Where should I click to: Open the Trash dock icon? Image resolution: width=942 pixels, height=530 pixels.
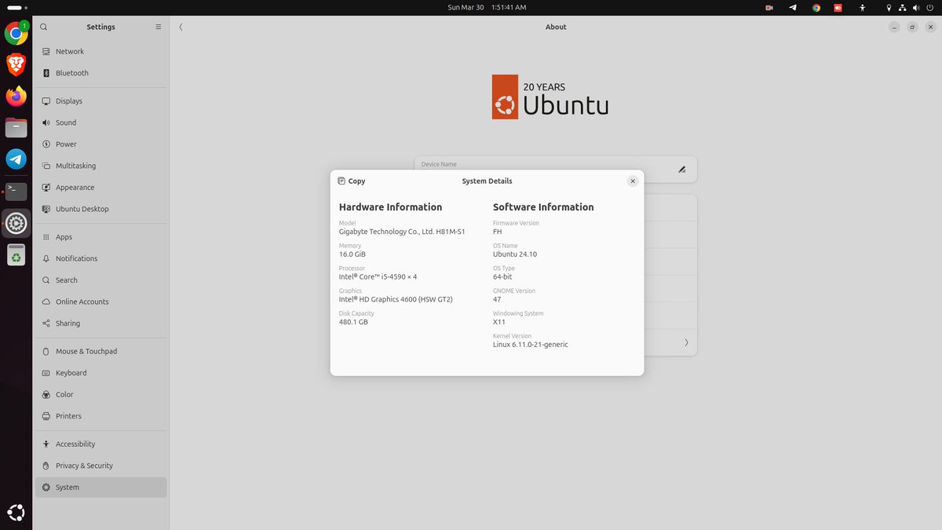point(16,255)
